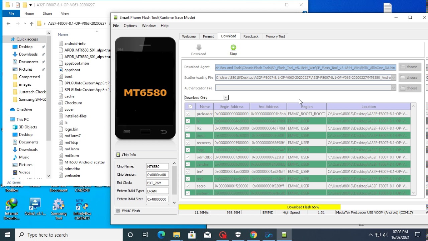
Task: Toggle the odmdtbo row checkbox
Action: click(x=188, y=157)
